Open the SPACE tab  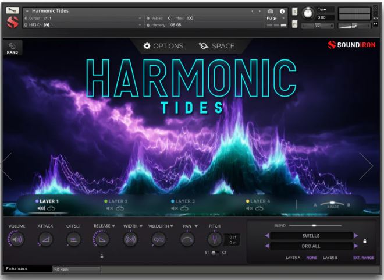click(216, 46)
